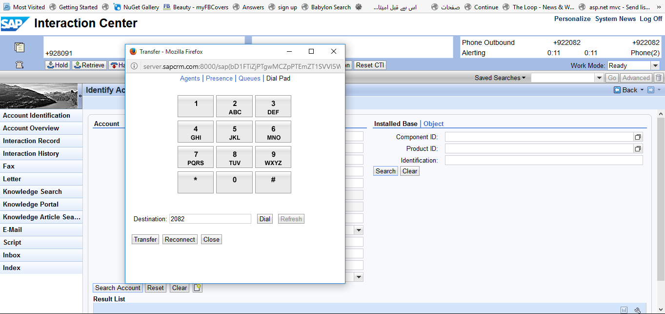Image resolution: width=665 pixels, height=314 pixels.
Task: Expand the saved search combo box arrow
Action: pyautogui.click(x=599, y=78)
